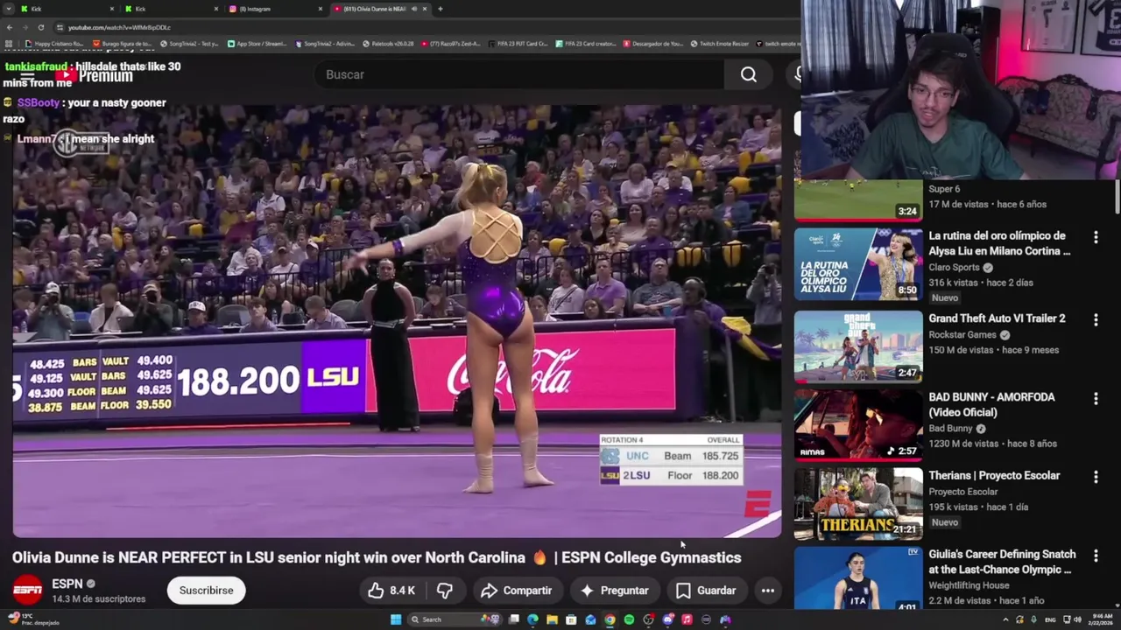Open File Explorer from taskbar
The image size is (1121, 630).
[x=552, y=619]
